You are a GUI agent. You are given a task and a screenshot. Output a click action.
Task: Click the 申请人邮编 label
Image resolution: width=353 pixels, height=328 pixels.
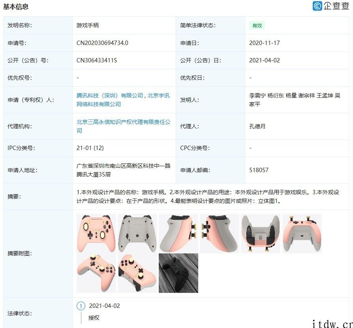195,170
